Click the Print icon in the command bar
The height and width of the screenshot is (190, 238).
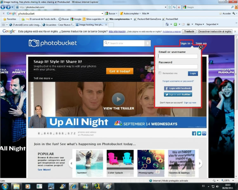pyautogui.click(x=188, y=24)
